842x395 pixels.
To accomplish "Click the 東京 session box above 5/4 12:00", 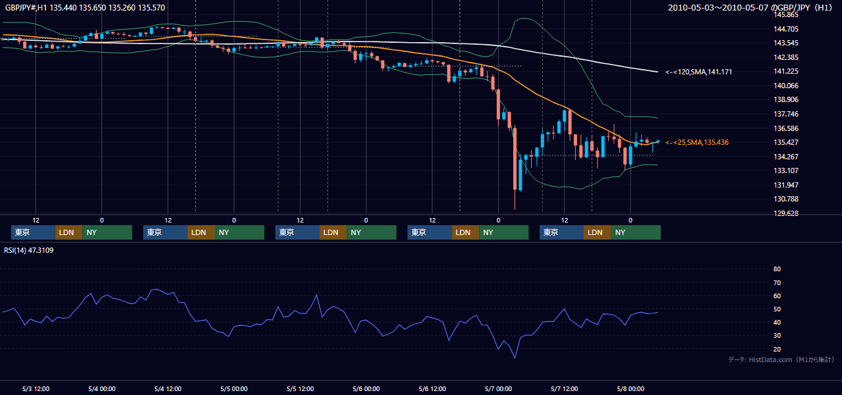I will [x=165, y=232].
